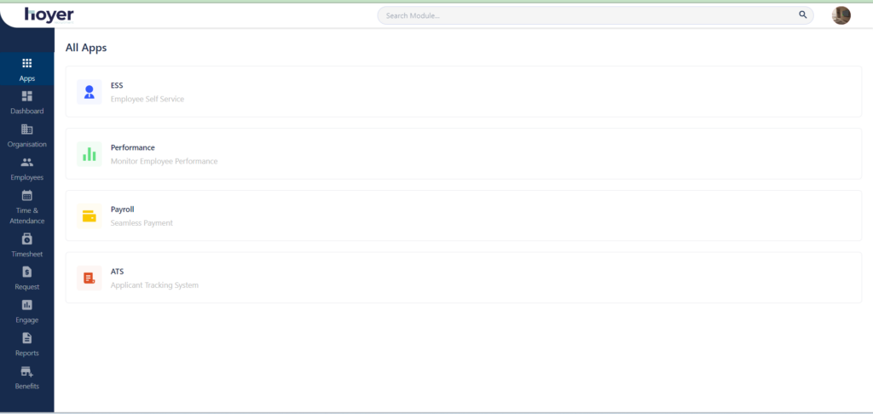The width and height of the screenshot is (873, 414).
Task: Open the Payroll app title
Action: coord(123,210)
